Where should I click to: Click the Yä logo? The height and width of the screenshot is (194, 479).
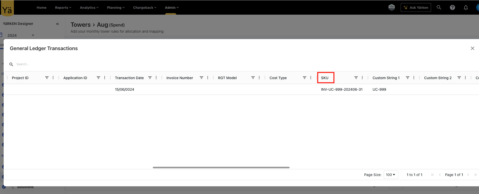coord(7,8)
